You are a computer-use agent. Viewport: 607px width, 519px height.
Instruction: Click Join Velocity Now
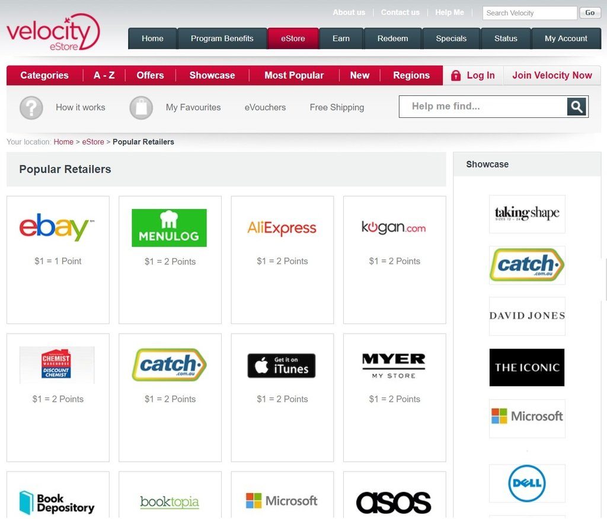point(552,75)
